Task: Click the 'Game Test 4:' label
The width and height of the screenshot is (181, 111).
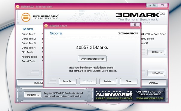Action: click(x=29, y=48)
